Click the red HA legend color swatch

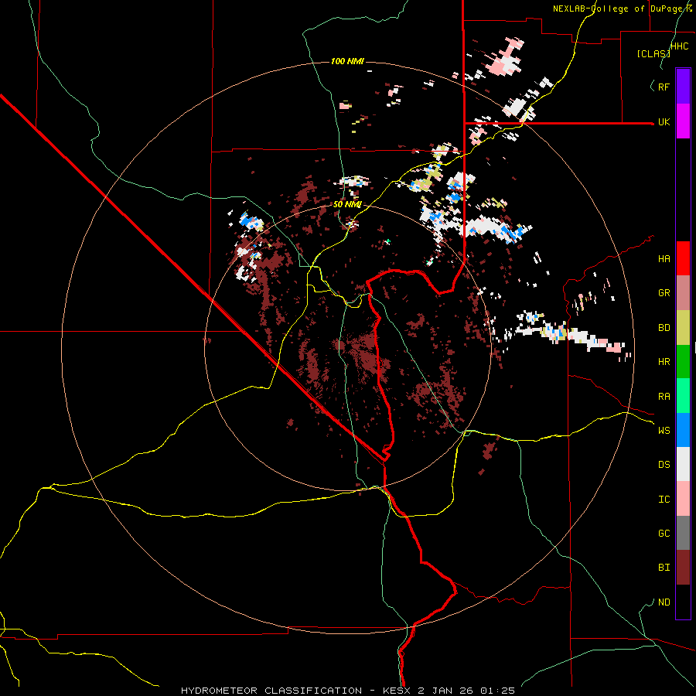(683, 258)
